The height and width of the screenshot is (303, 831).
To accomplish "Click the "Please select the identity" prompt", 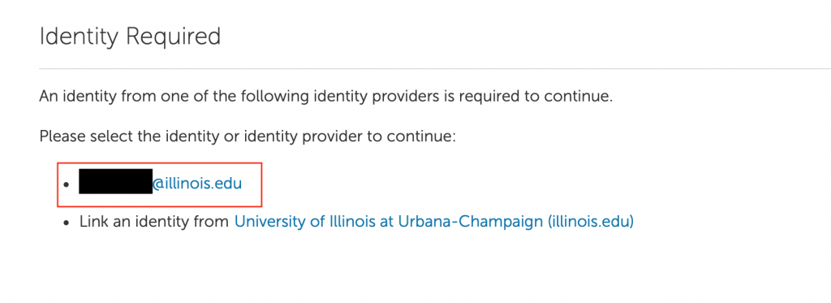I will click(x=248, y=136).
